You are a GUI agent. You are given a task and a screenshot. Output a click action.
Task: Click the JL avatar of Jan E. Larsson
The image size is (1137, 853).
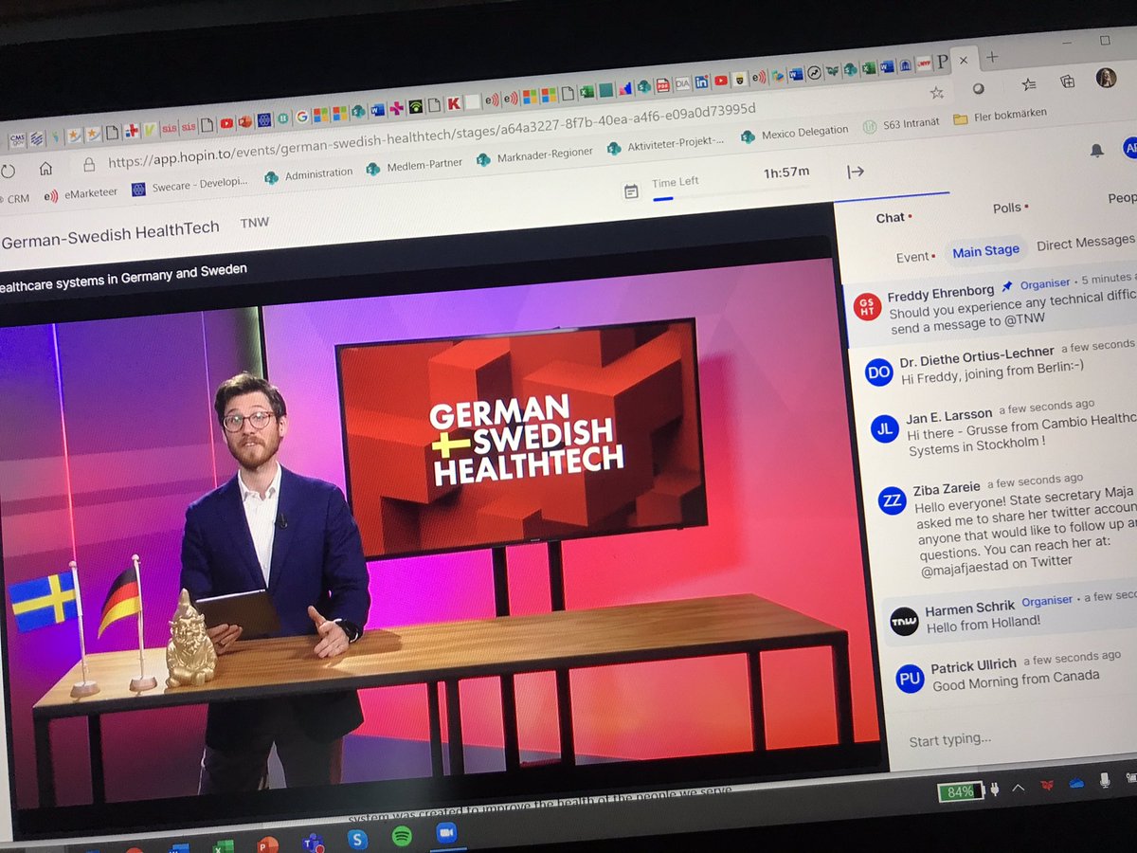tap(885, 428)
